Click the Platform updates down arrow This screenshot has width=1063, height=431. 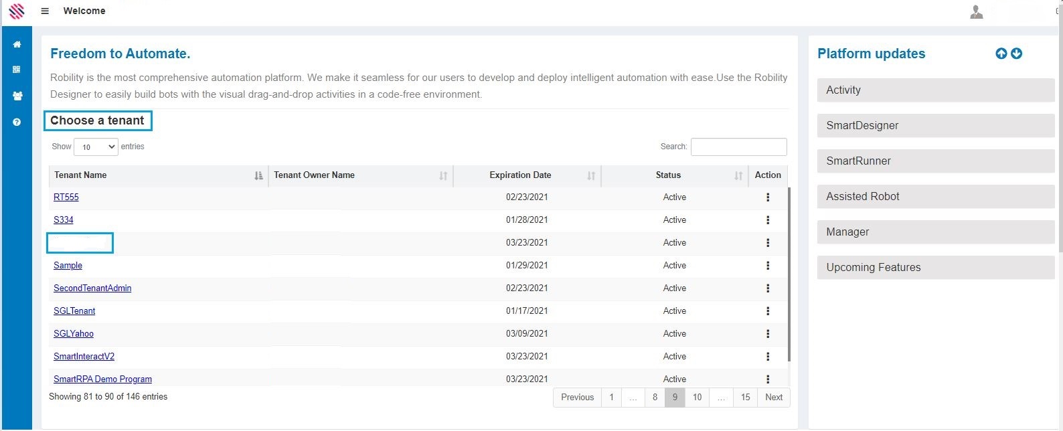click(x=1016, y=54)
